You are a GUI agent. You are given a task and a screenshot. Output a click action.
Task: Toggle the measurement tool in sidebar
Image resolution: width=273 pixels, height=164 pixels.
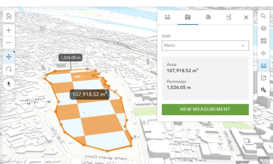pos(263,65)
